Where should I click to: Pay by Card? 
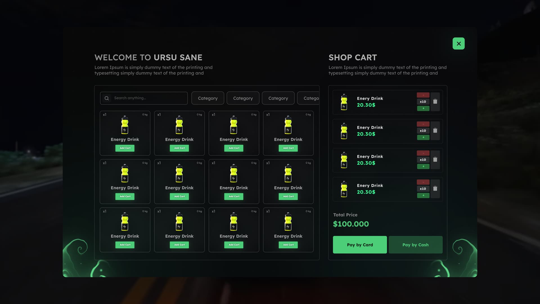(360, 245)
